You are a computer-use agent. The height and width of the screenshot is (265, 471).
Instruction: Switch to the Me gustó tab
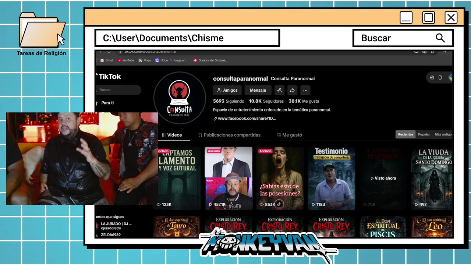[x=290, y=135]
